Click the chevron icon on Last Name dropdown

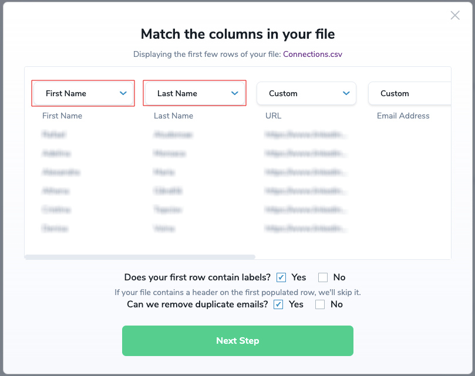235,93
